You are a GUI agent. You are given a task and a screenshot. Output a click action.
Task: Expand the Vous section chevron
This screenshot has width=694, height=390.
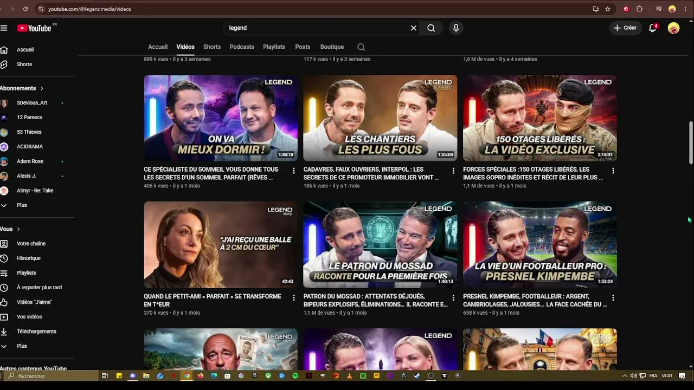18,229
